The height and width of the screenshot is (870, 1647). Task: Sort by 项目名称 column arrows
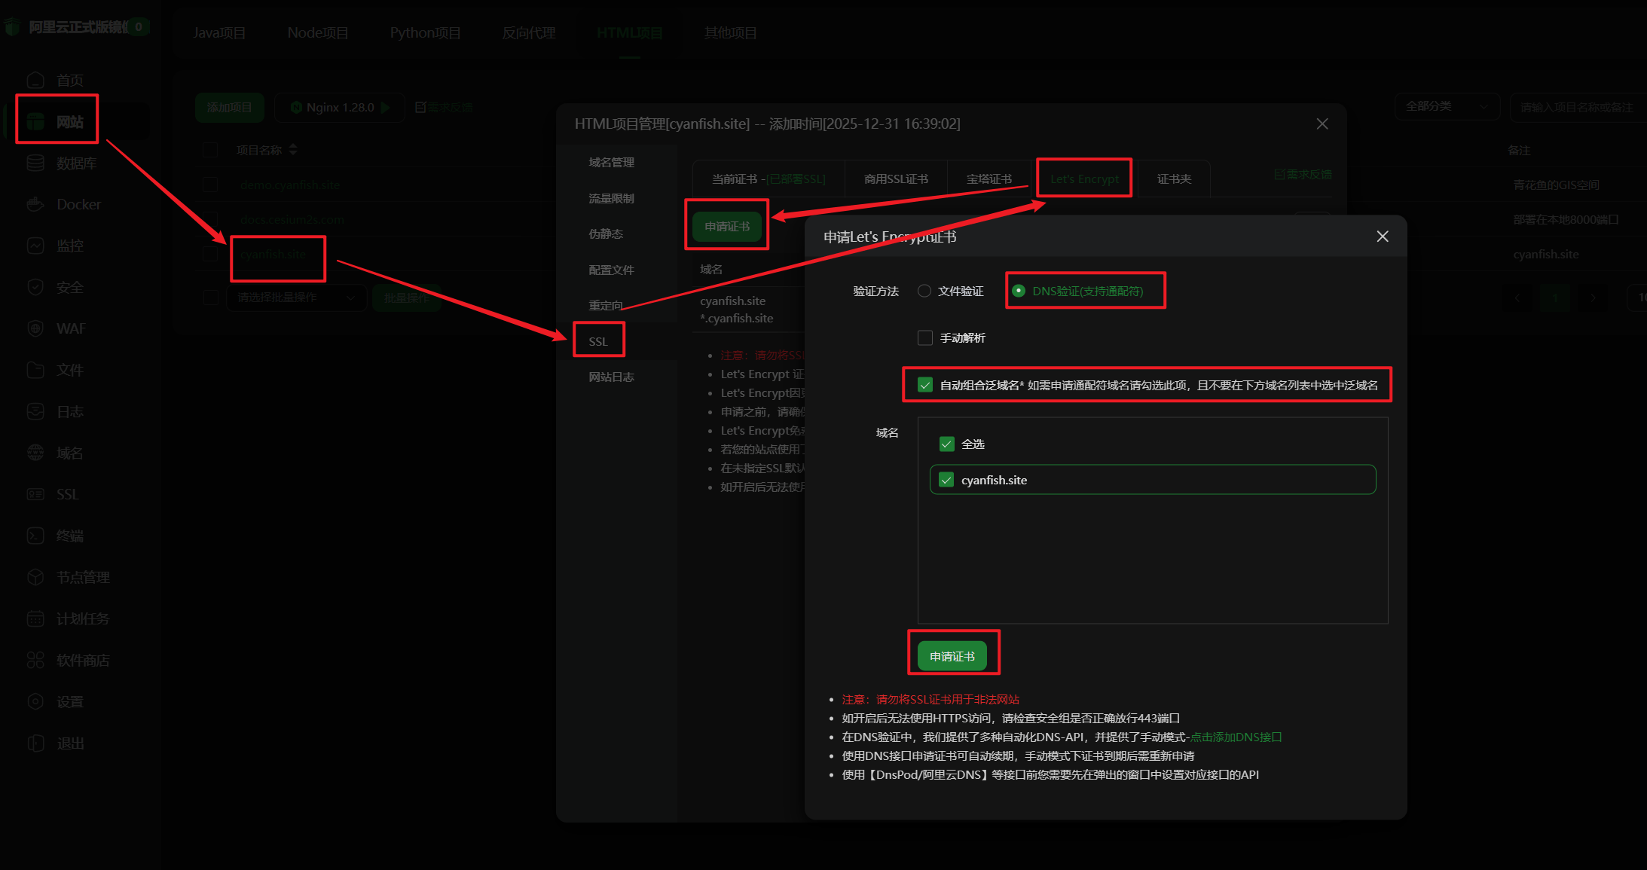click(293, 150)
